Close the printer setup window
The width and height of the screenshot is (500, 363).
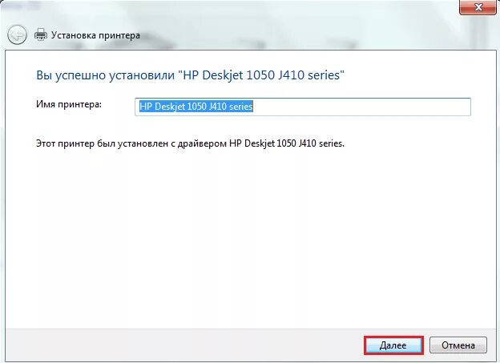[x=478, y=7]
